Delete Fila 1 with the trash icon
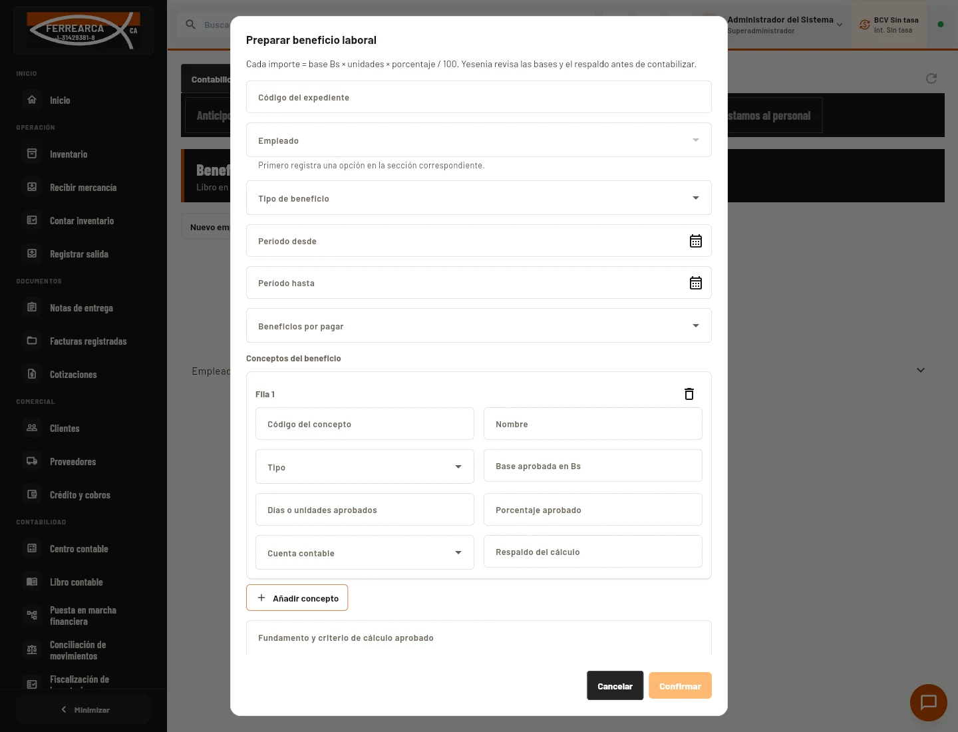Image resolution: width=958 pixels, height=732 pixels. pyautogui.click(x=689, y=394)
